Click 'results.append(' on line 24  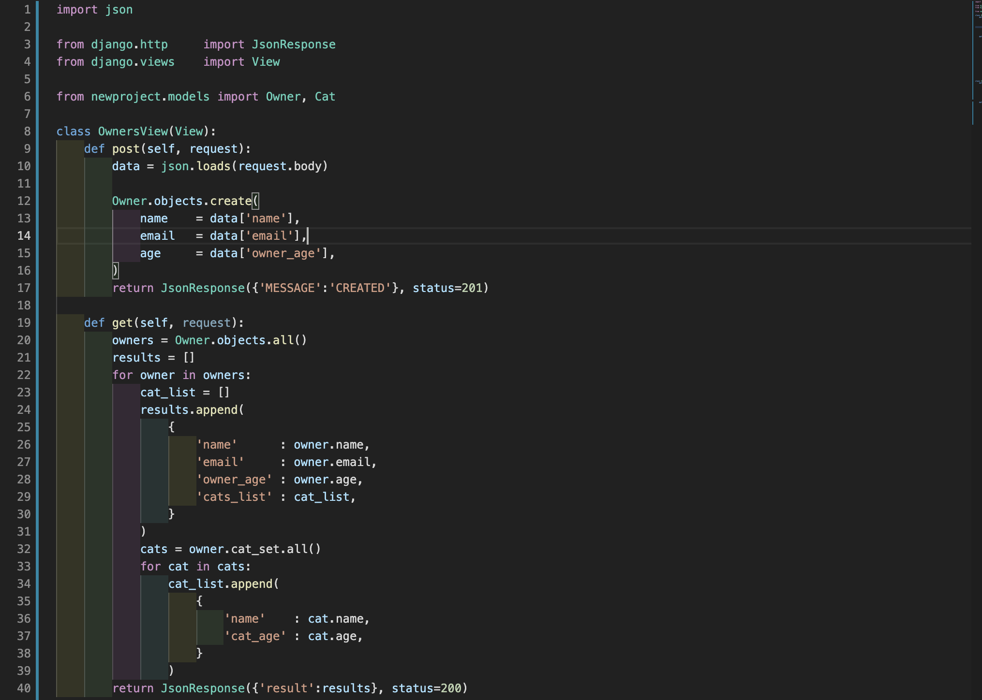click(192, 410)
